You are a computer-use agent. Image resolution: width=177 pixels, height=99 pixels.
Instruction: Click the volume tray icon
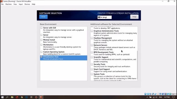click(x=156, y=97)
